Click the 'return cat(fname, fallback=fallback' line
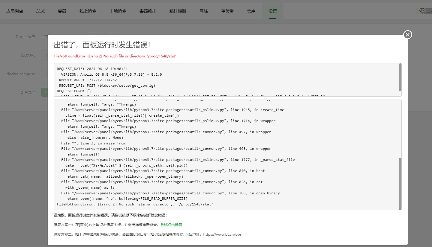Viewport: 432px width, 247px height. (x=124, y=176)
